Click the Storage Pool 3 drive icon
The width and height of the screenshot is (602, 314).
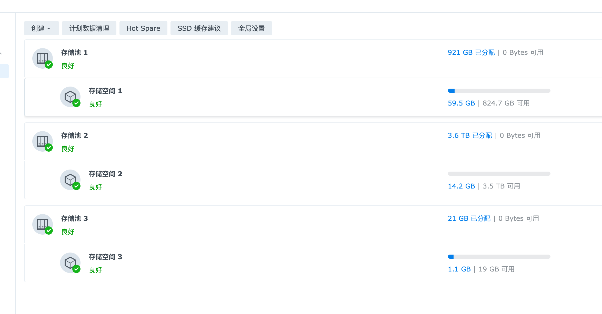point(42,224)
